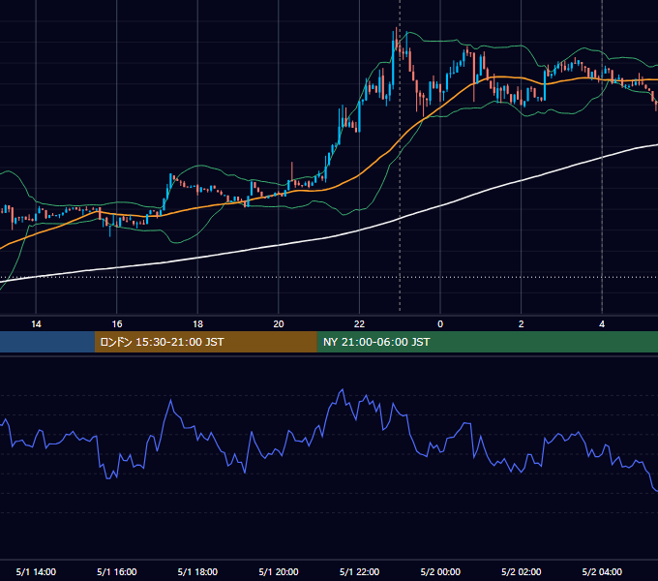Click the orange moving average line
Viewport: 658px width, 581px height.
tap(361, 173)
